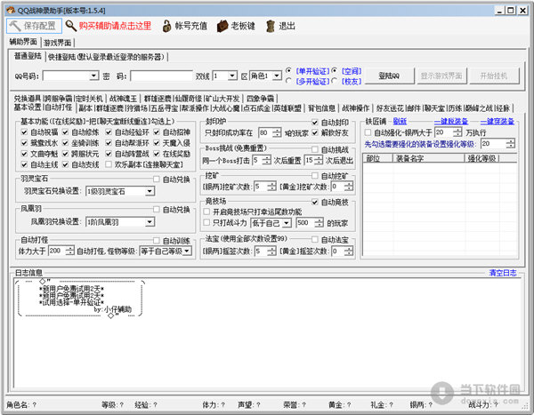This screenshot has width=534, height=415.
Task: Uncheck the 在线奖励 checkbox
Action: pos(157,154)
